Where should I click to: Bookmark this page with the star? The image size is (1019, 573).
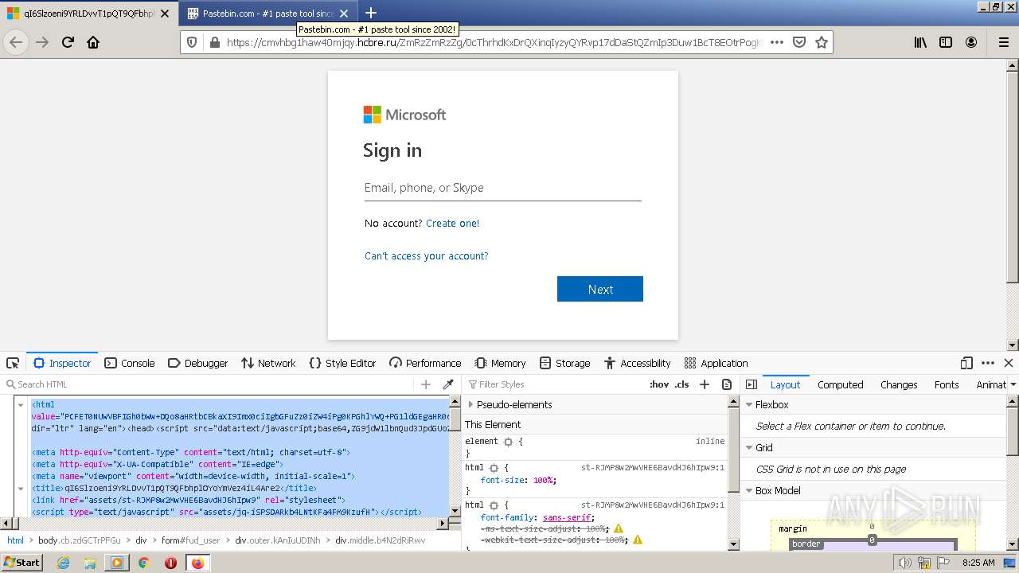coord(822,42)
